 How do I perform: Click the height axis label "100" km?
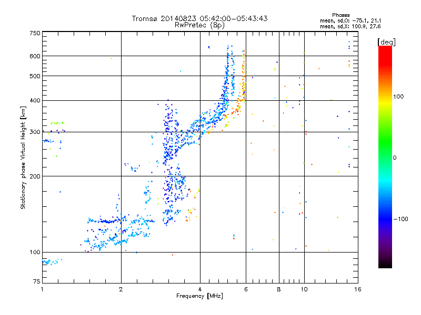[x=35, y=252]
